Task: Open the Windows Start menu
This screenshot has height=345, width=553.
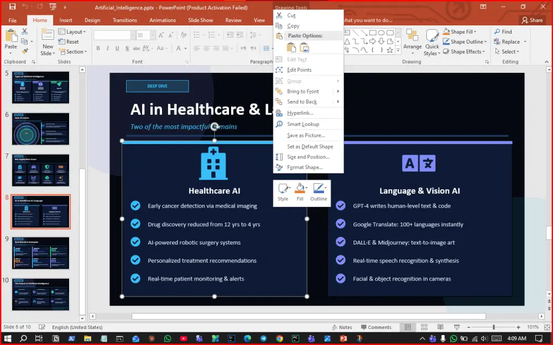Action: (7, 339)
